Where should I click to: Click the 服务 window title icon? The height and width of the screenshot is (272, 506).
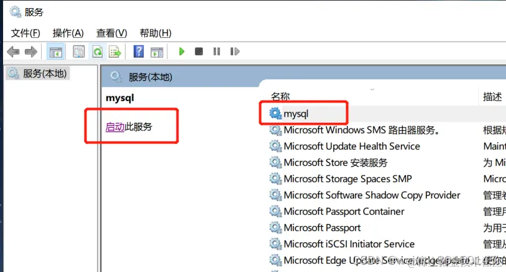[x=15, y=12]
